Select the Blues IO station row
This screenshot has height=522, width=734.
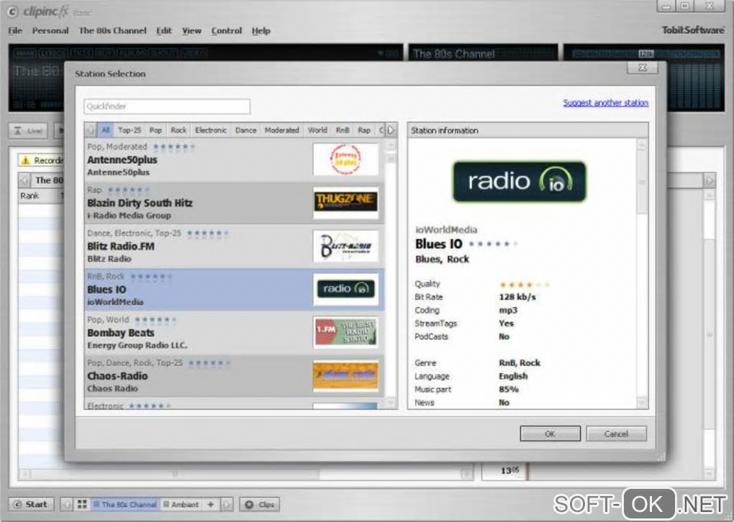click(234, 290)
